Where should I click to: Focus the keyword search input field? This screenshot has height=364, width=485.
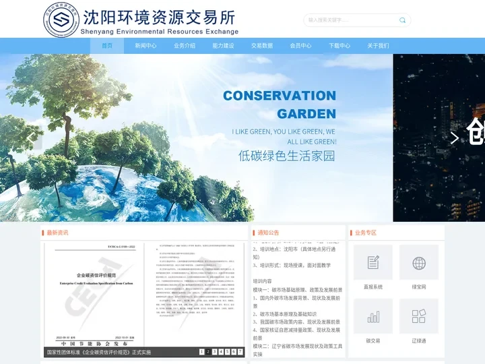(x=352, y=20)
